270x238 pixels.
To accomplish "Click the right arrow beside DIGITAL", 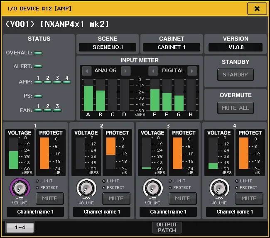I will point(192,71).
